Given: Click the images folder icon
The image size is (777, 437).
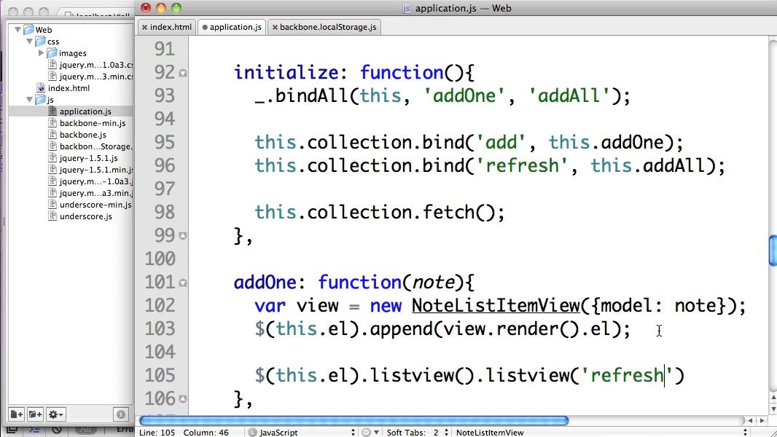Looking at the screenshot, I should coord(52,52).
